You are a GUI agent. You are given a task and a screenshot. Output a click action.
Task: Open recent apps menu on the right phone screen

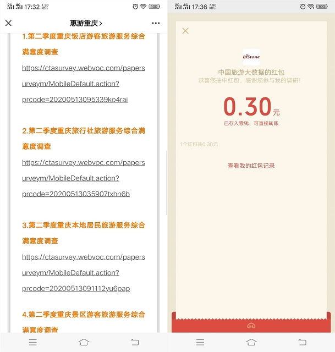[200, 342]
